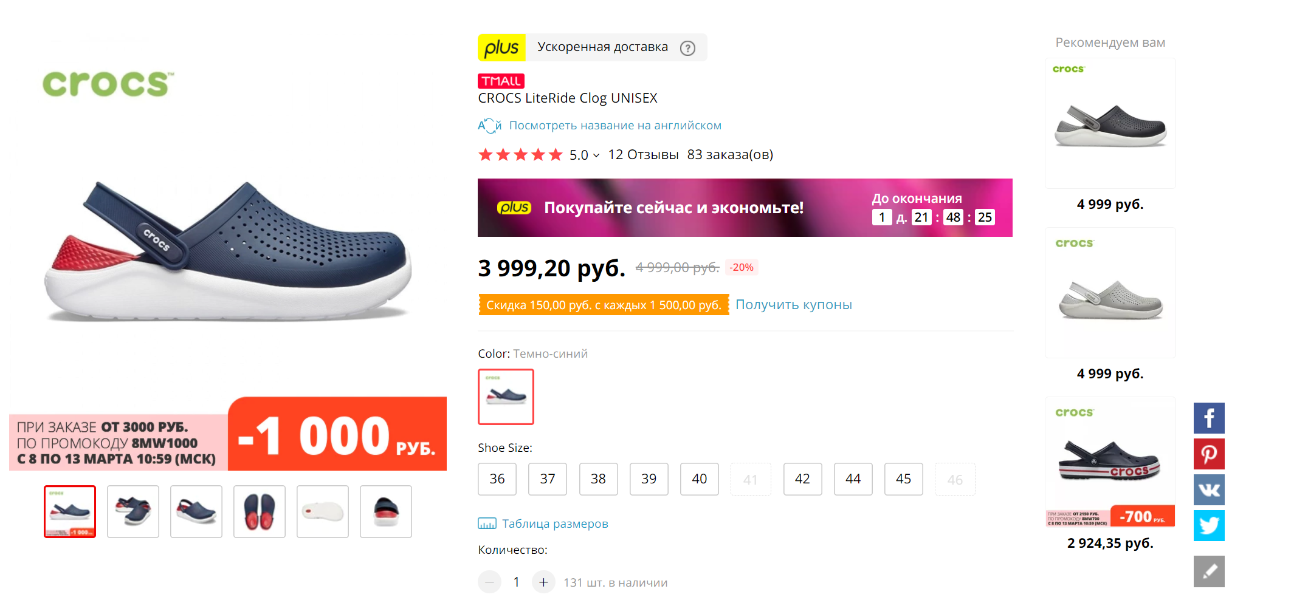Click the translate title icon
Viewport: 1308px width, 600px height.
[489, 126]
